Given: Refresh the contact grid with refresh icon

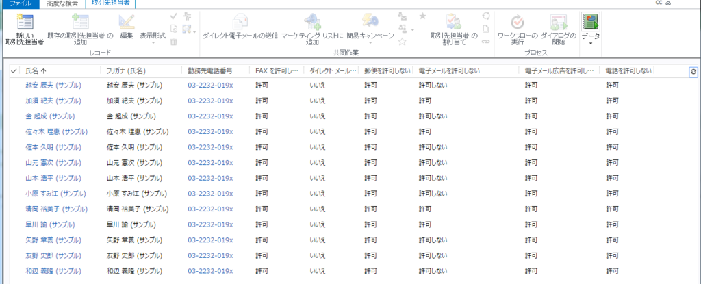Looking at the screenshot, I should (693, 71).
